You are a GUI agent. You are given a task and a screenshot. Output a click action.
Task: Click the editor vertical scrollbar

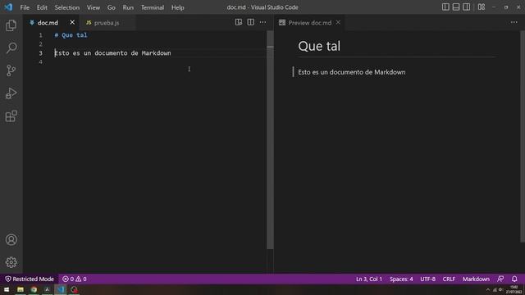tap(270, 140)
